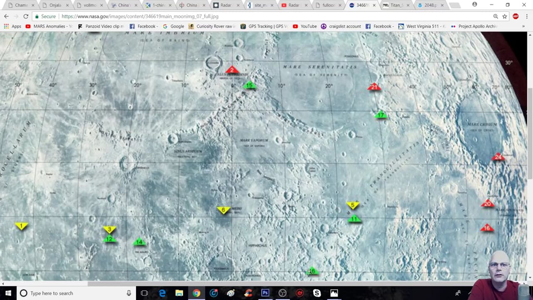Navigate back with the back arrow
The height and width of the screenshot is (300, 533).
tap(6, 16)
